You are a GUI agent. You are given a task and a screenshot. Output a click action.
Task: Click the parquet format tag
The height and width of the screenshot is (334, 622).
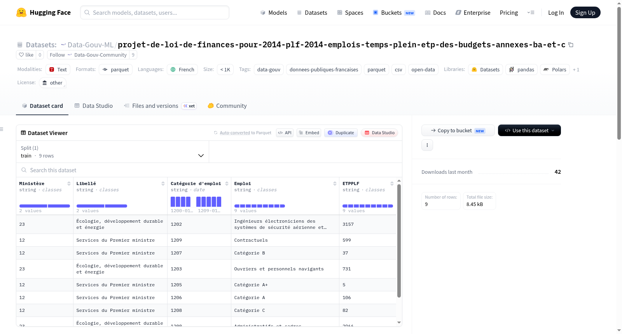coord(116,69)
